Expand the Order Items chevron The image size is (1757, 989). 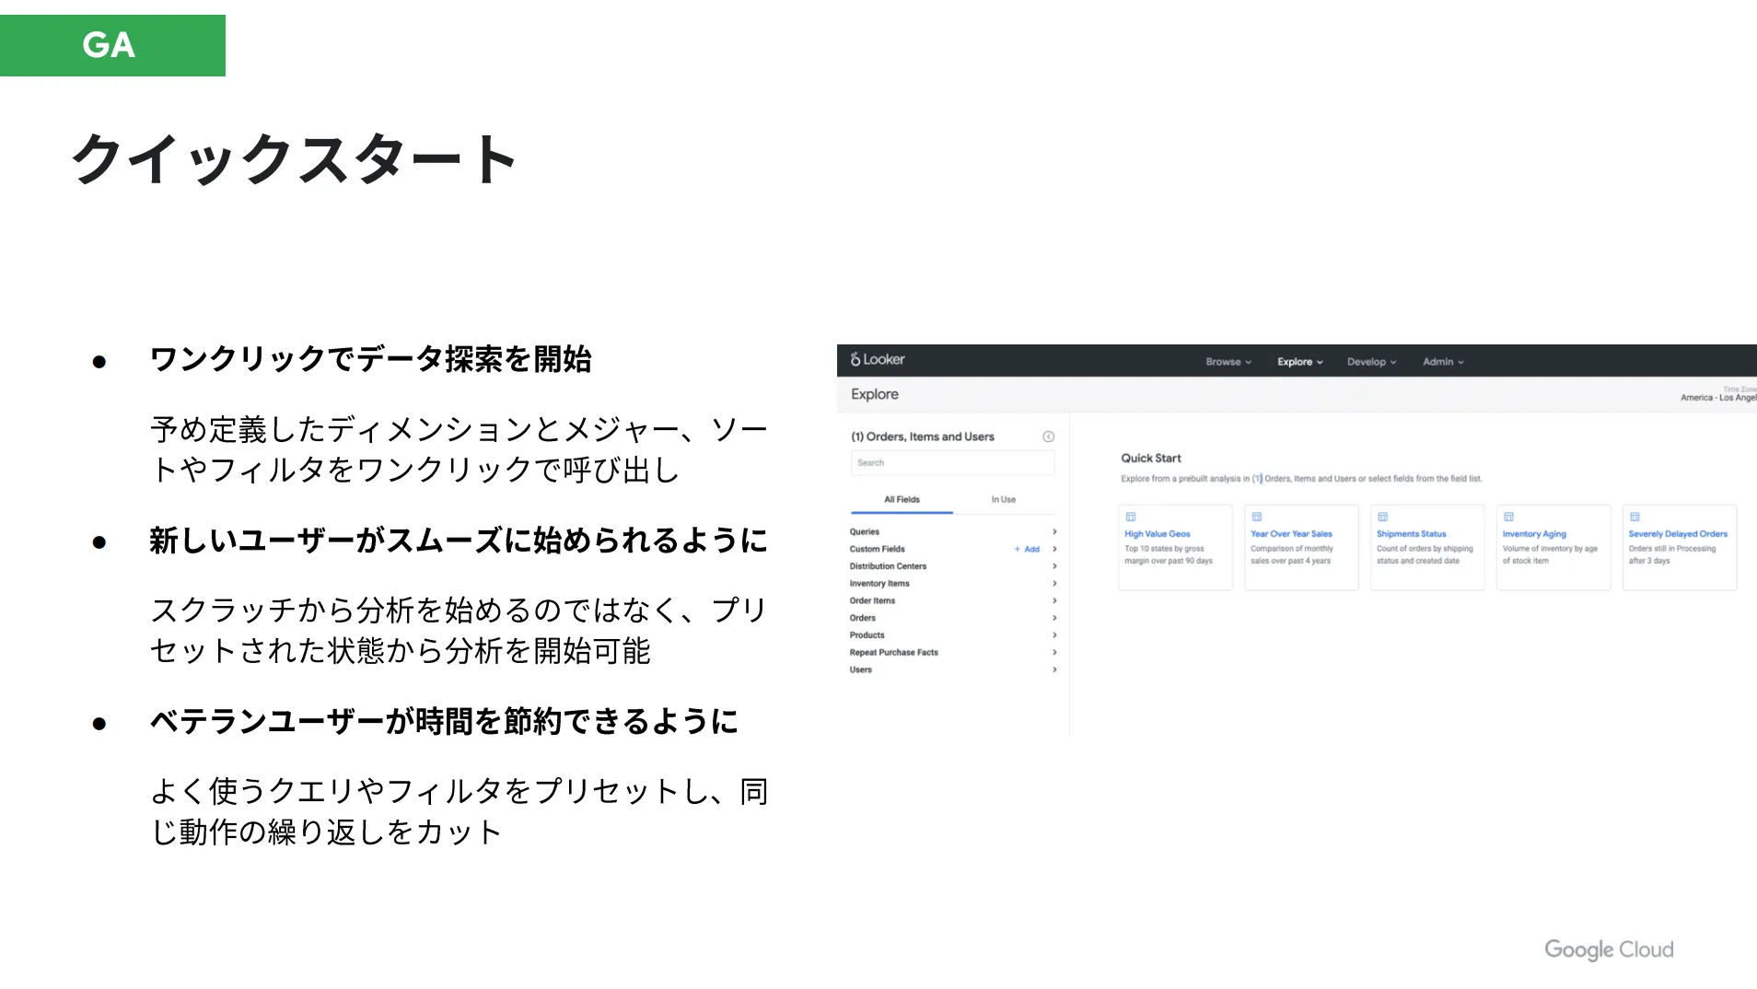(x=1054, y=600)
